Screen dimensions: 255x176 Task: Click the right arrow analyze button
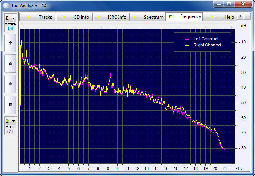click(10, 83)
